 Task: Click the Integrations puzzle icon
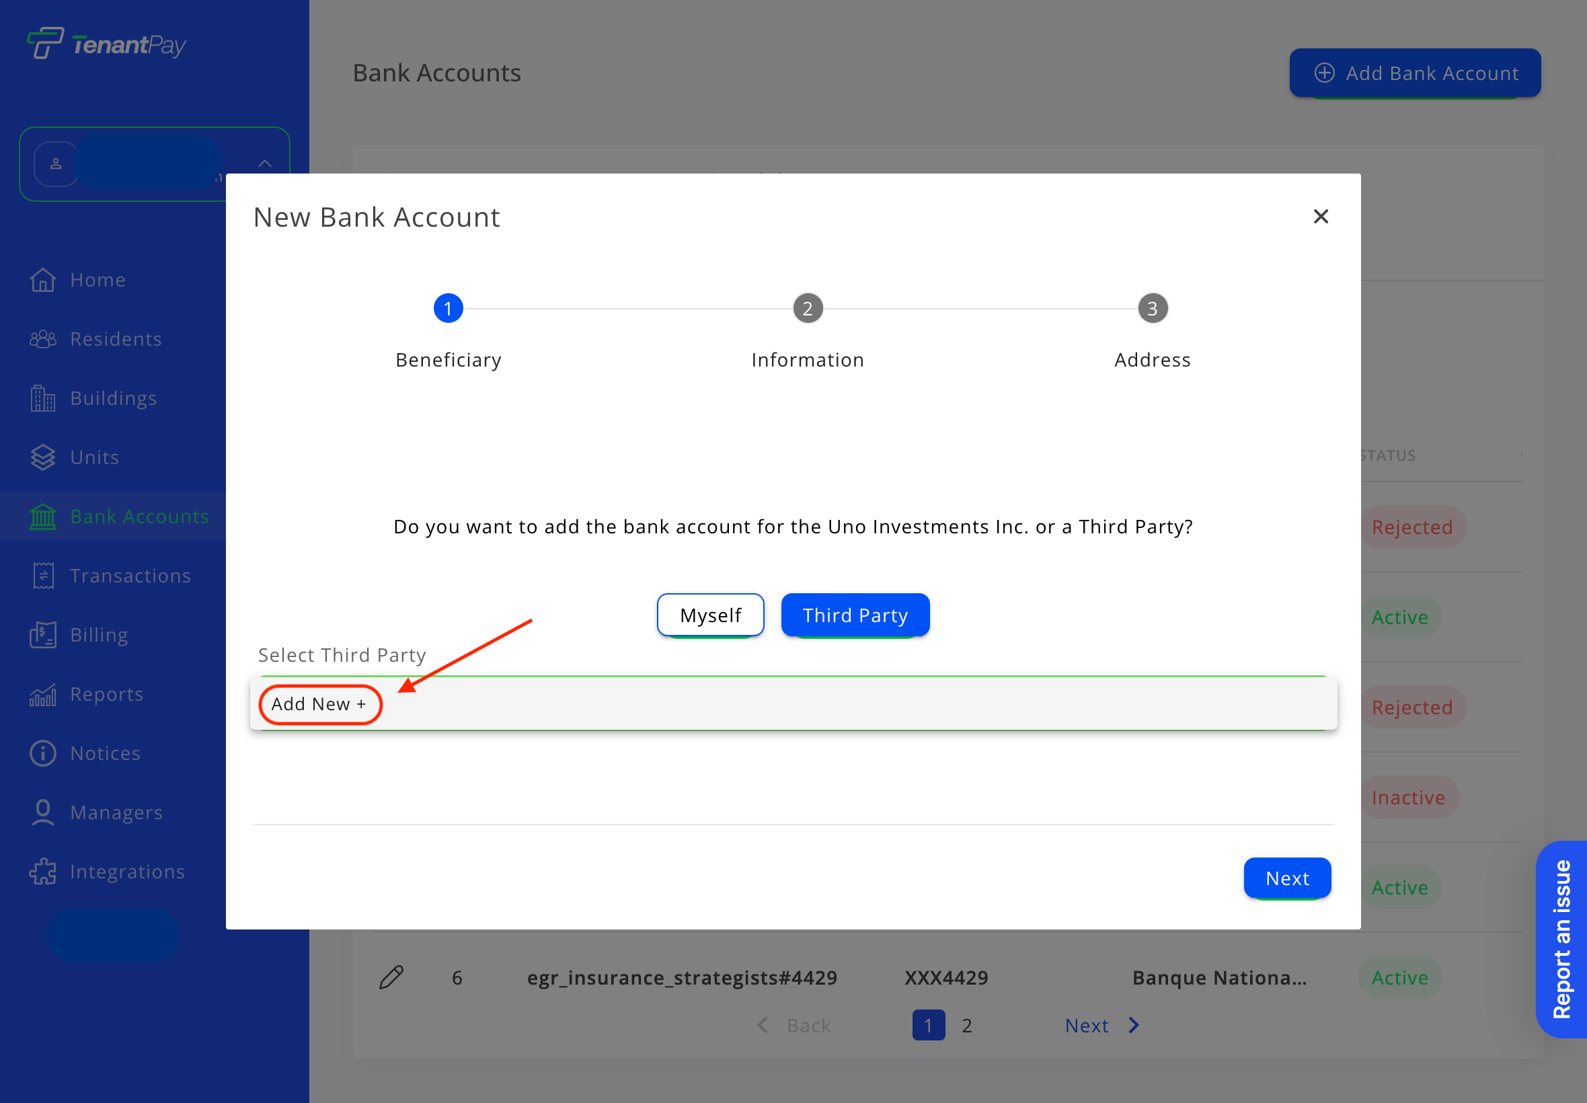43,872
